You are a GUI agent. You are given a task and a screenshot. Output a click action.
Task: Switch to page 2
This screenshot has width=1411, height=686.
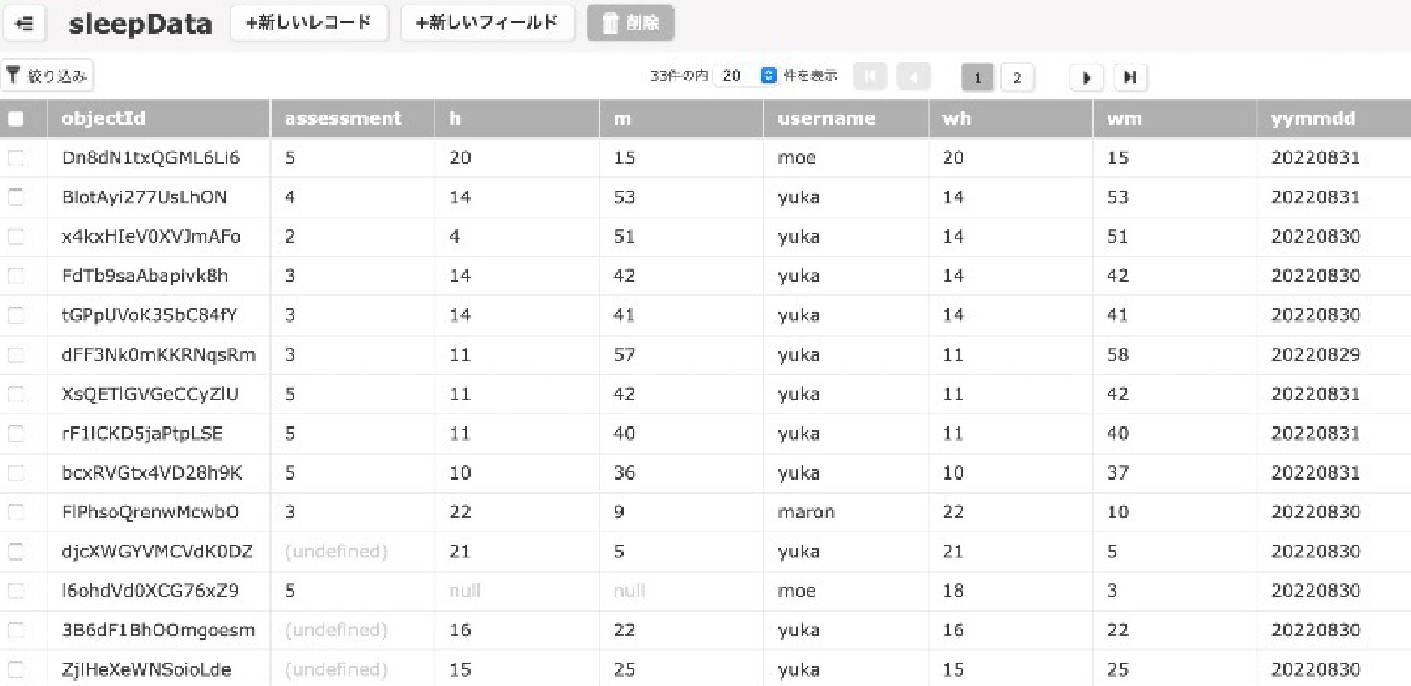click(1017, 77)
